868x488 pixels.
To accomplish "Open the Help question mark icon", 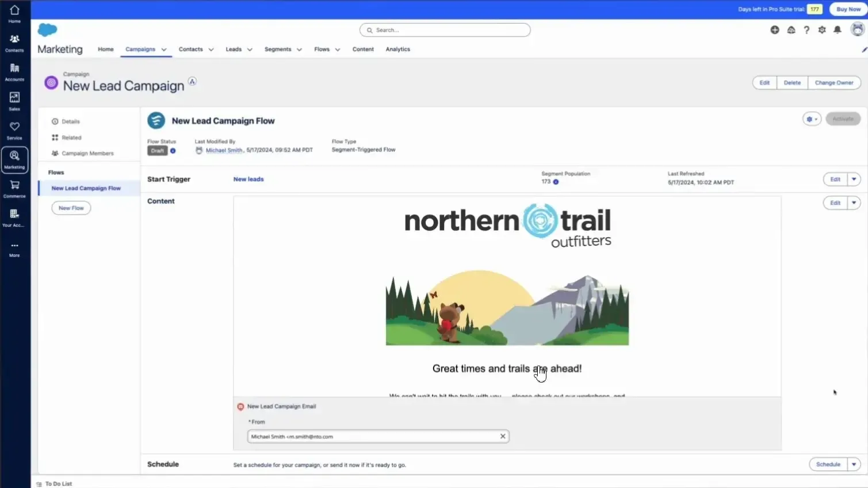I will coord(806,30).
